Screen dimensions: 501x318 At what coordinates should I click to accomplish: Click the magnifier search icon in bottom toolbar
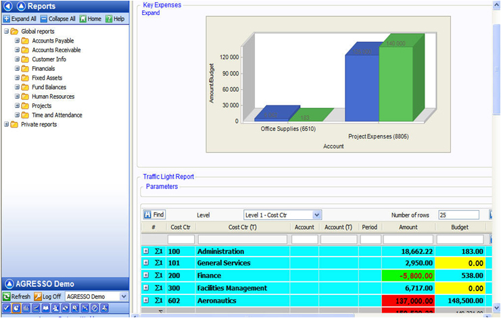point(76,308)
